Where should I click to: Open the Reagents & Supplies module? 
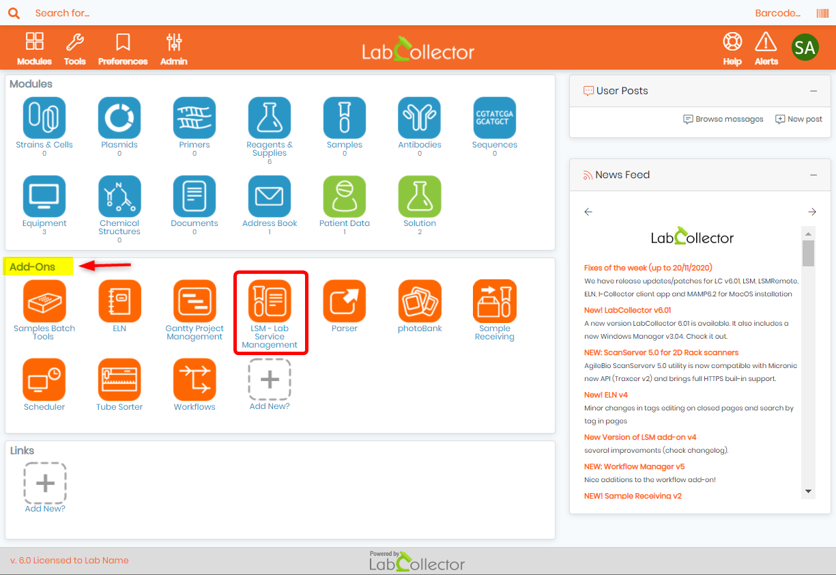point(270,118)
